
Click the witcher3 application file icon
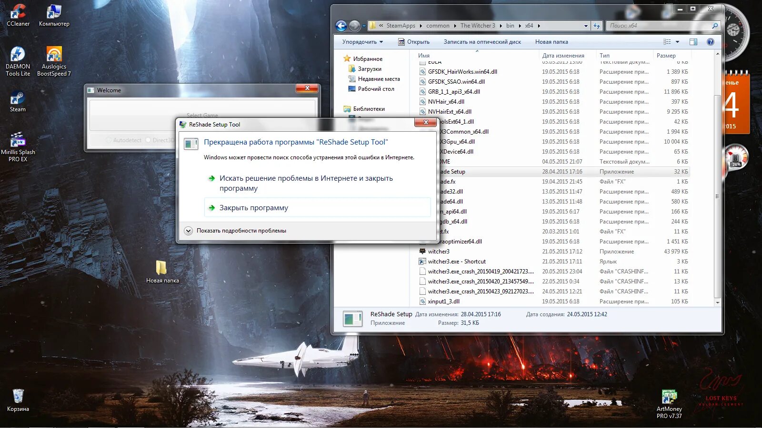click(x=422, y=252)
